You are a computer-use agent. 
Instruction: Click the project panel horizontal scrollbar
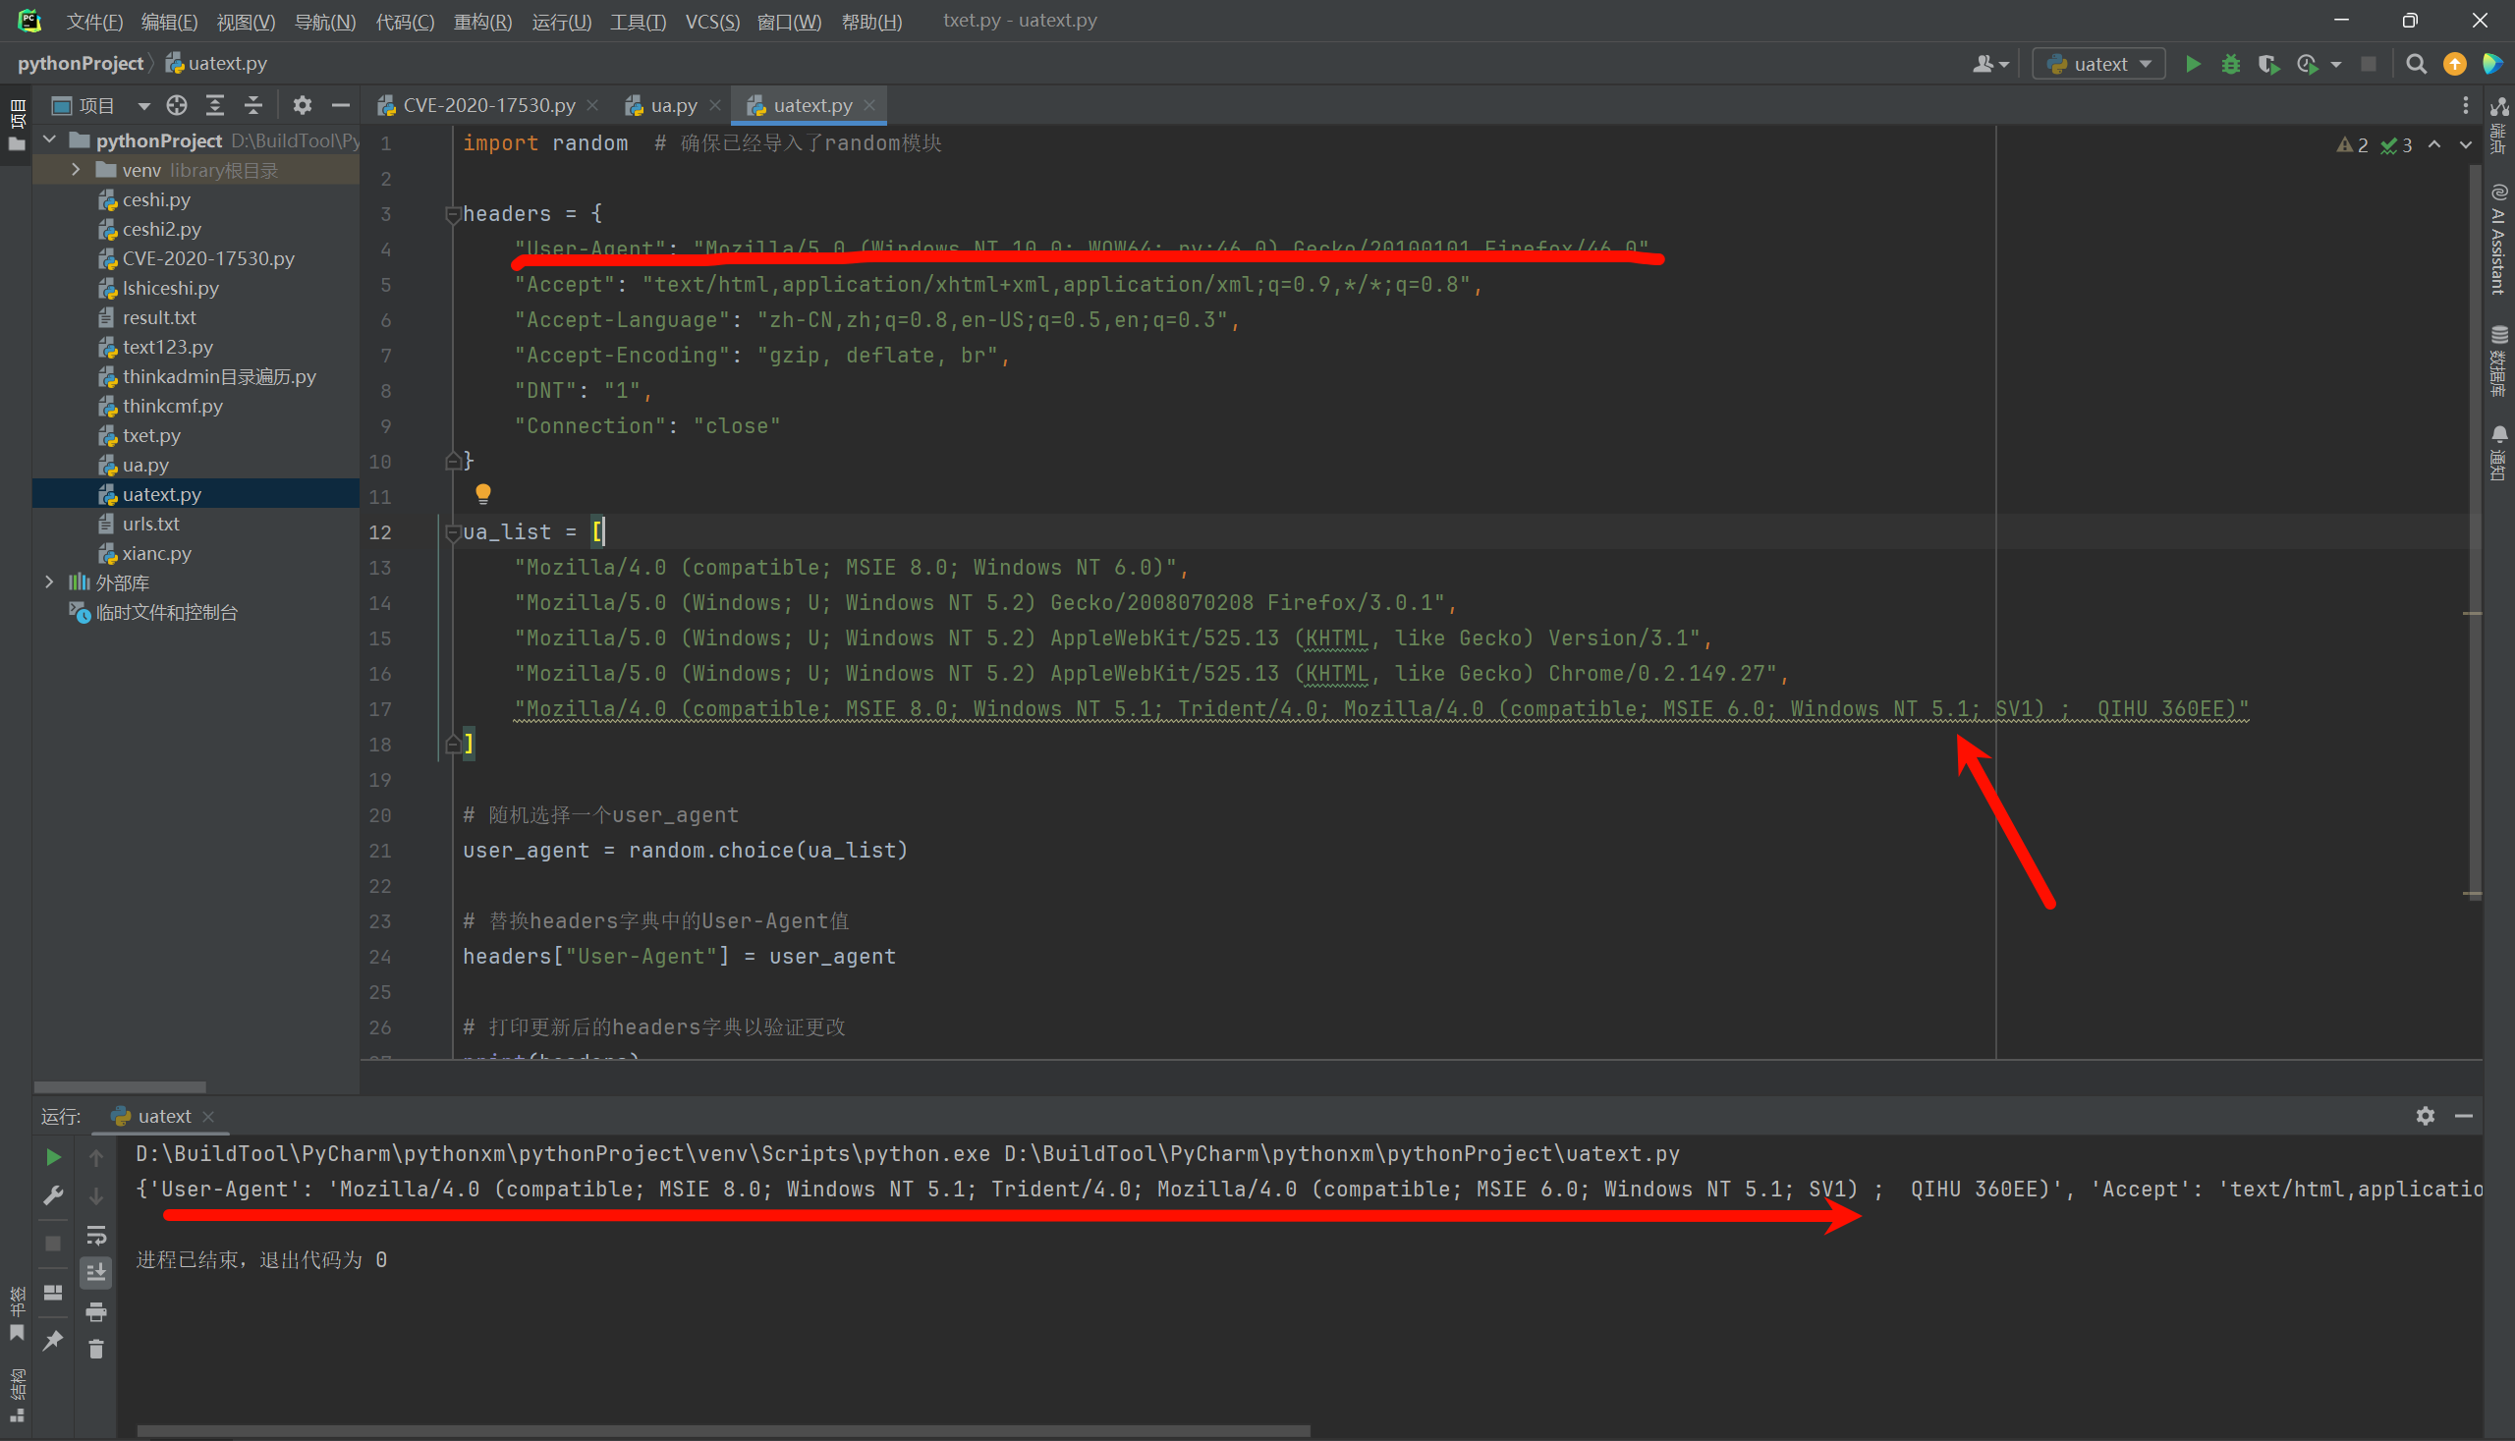pyautogui.click(x=120, y=1086)
